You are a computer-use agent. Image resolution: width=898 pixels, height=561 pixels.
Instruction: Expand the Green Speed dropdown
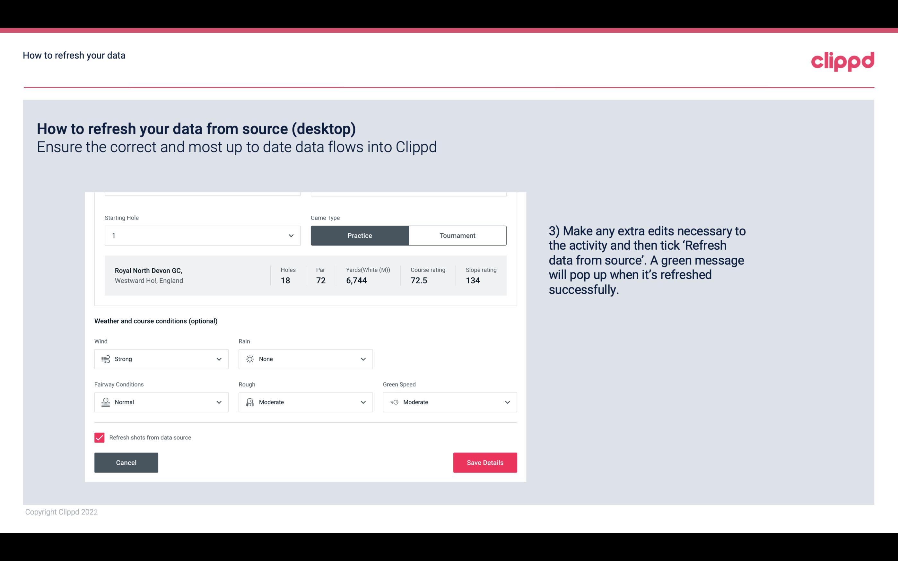pos(506,402)
